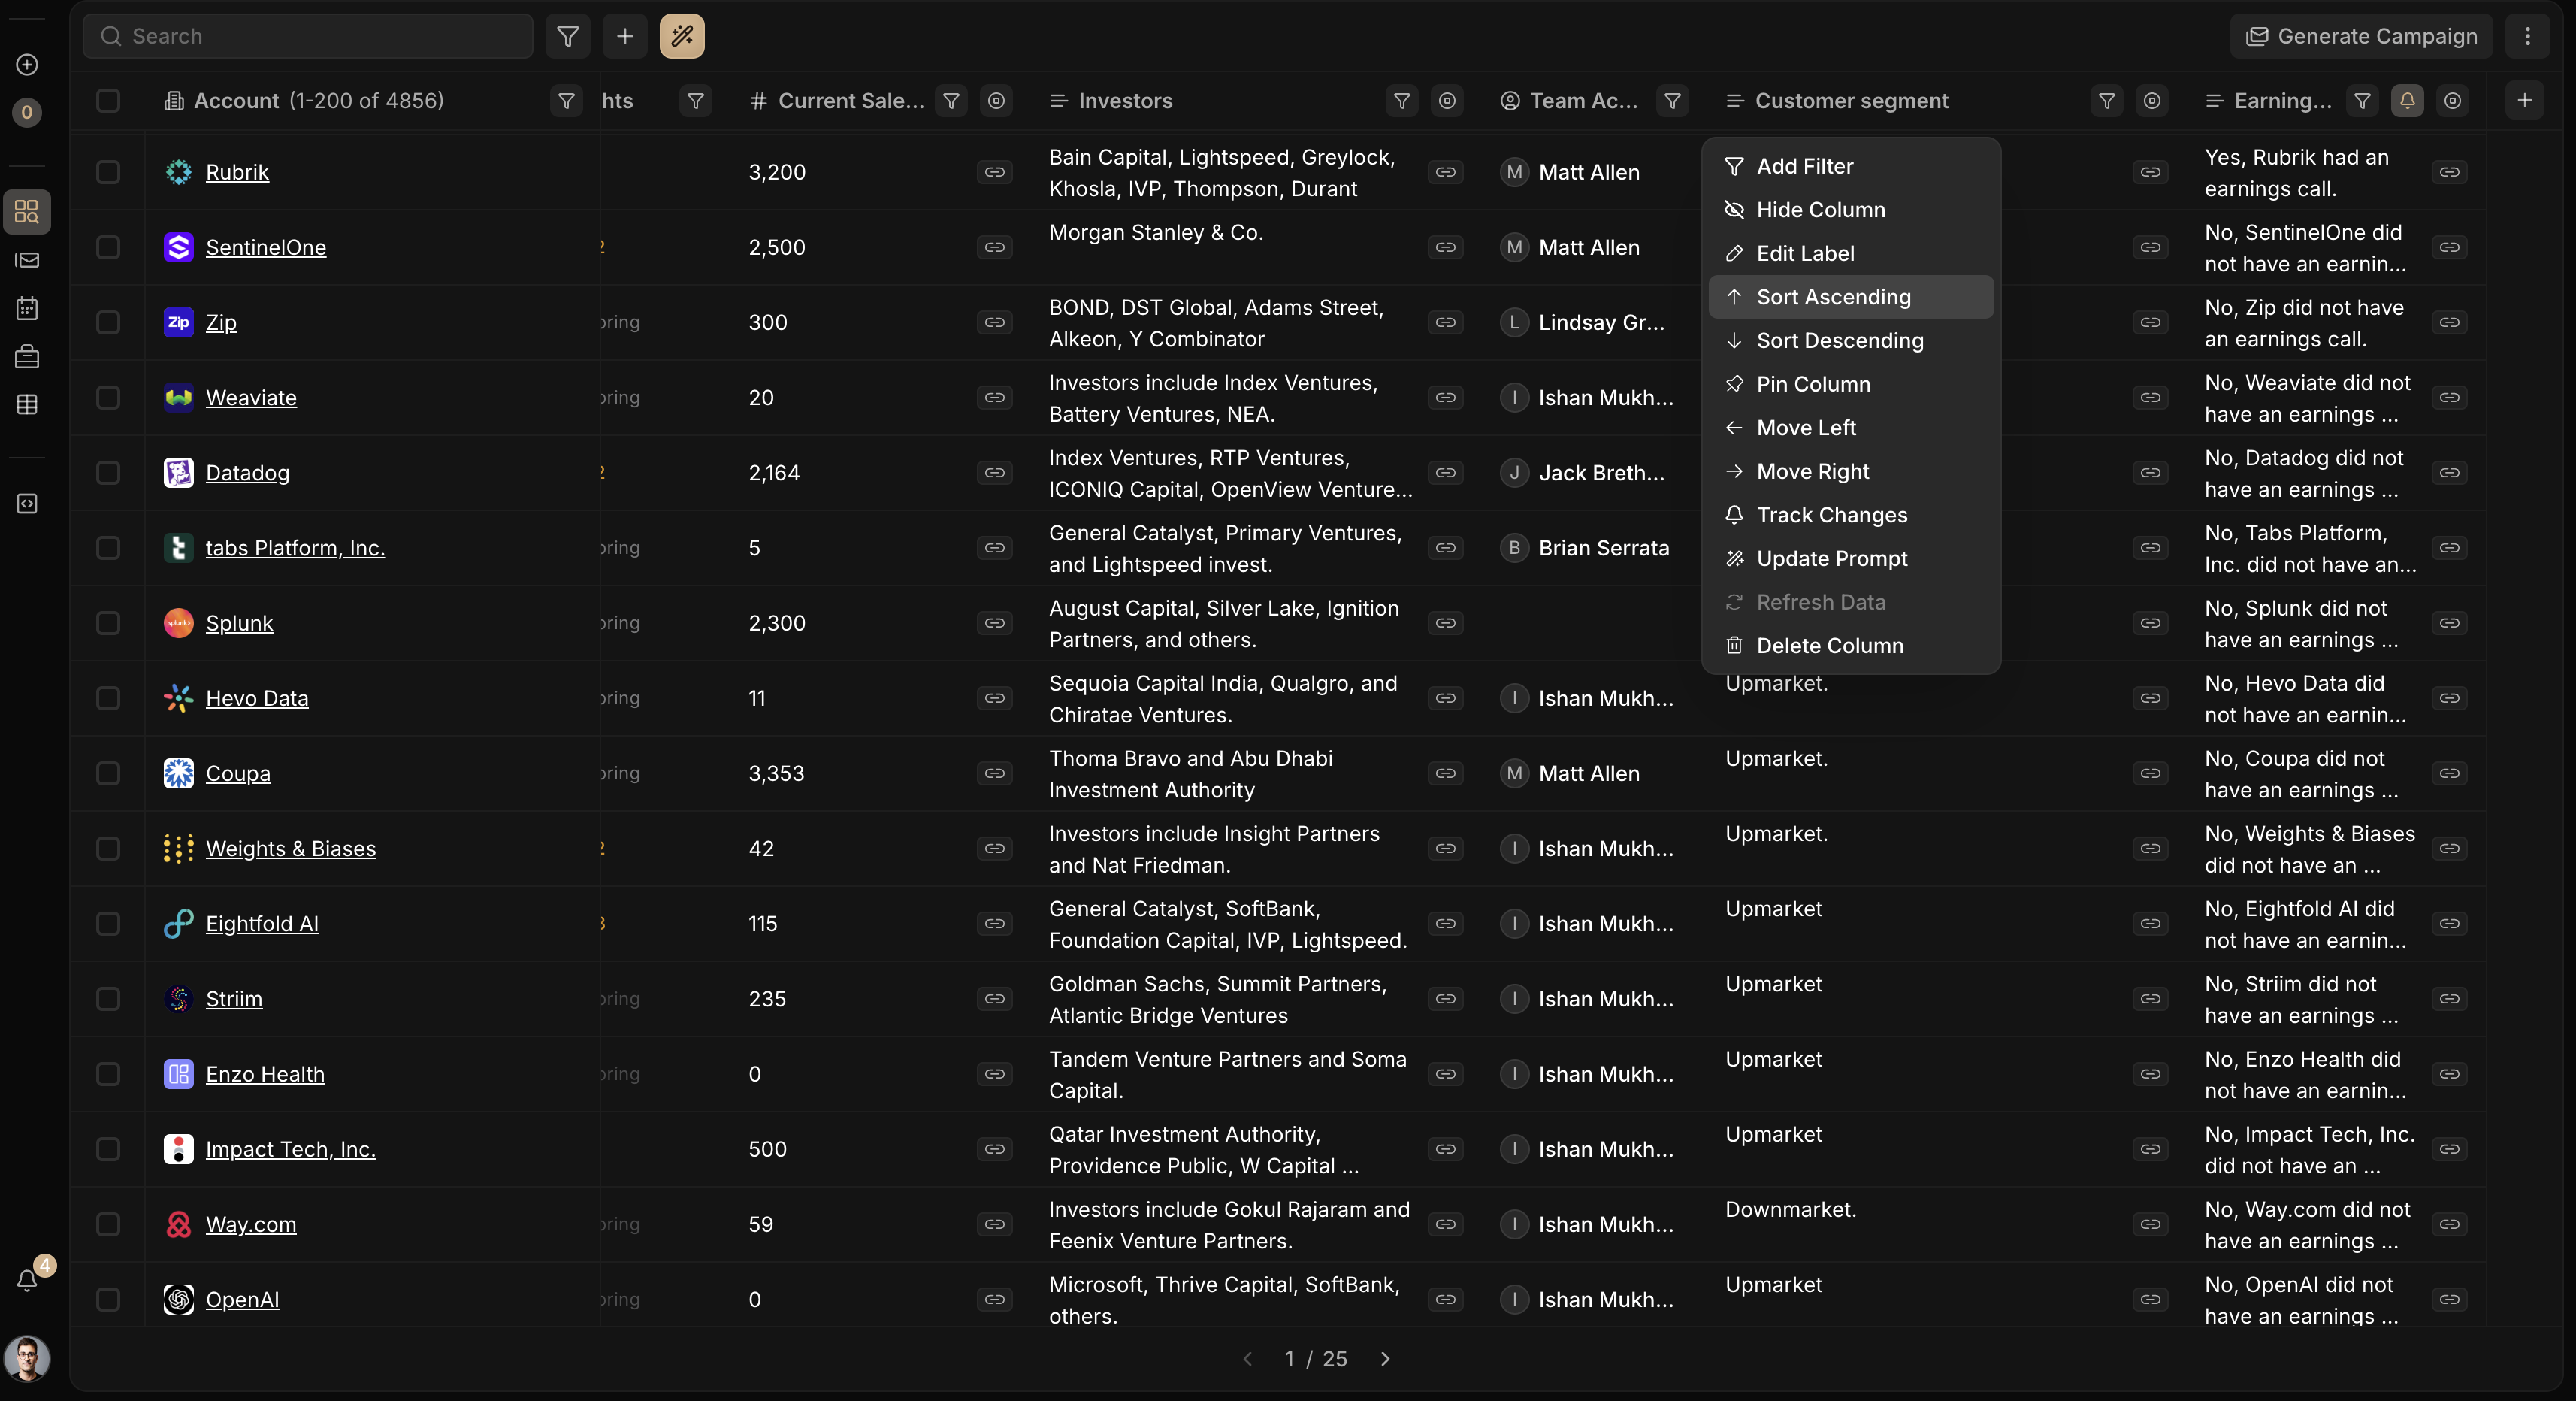Click the Earnings column tracking bell icon
This screenshot has width=2576, height=1401.
[2406, 101]
